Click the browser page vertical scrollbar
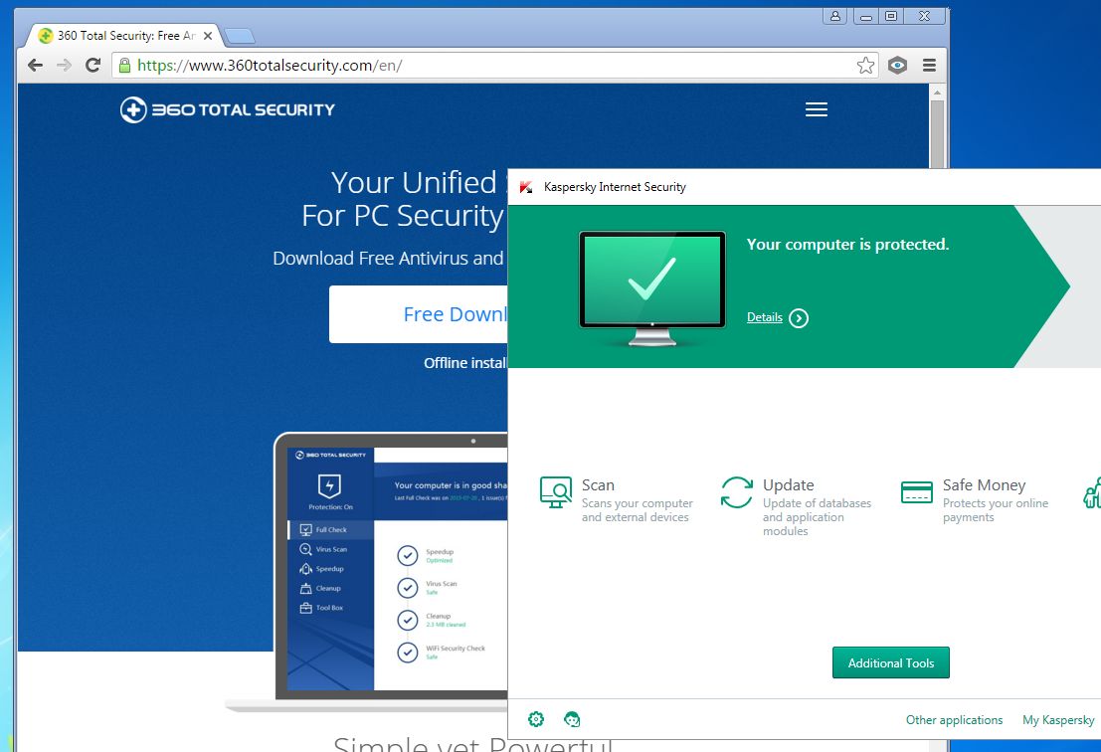 coord(938,133)
